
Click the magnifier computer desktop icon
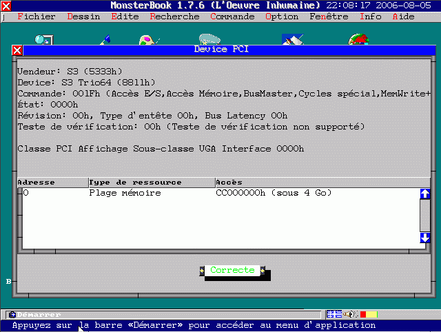pos(43,39)
